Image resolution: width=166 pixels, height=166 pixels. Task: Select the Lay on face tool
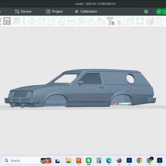(62, 21)
